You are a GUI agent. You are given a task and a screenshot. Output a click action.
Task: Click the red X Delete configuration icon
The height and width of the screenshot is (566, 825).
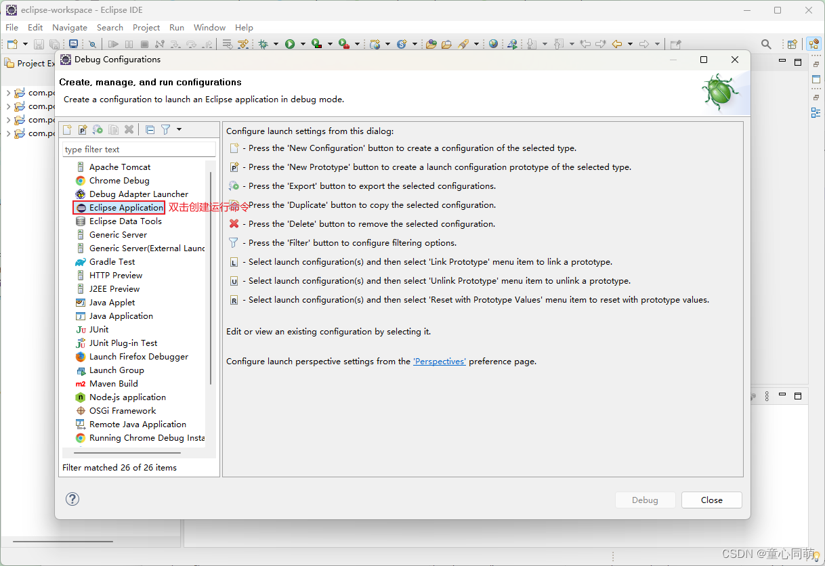point(129,129)
